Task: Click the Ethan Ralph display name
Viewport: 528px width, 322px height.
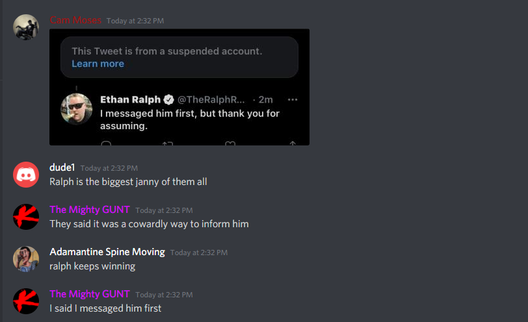Action: coord(130,99)
